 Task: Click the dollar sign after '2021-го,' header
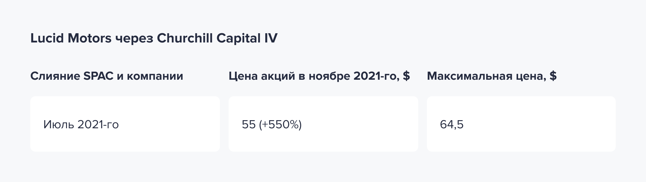pos(406,76)
